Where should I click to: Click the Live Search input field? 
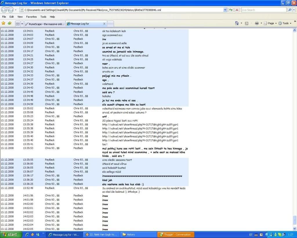263,10
